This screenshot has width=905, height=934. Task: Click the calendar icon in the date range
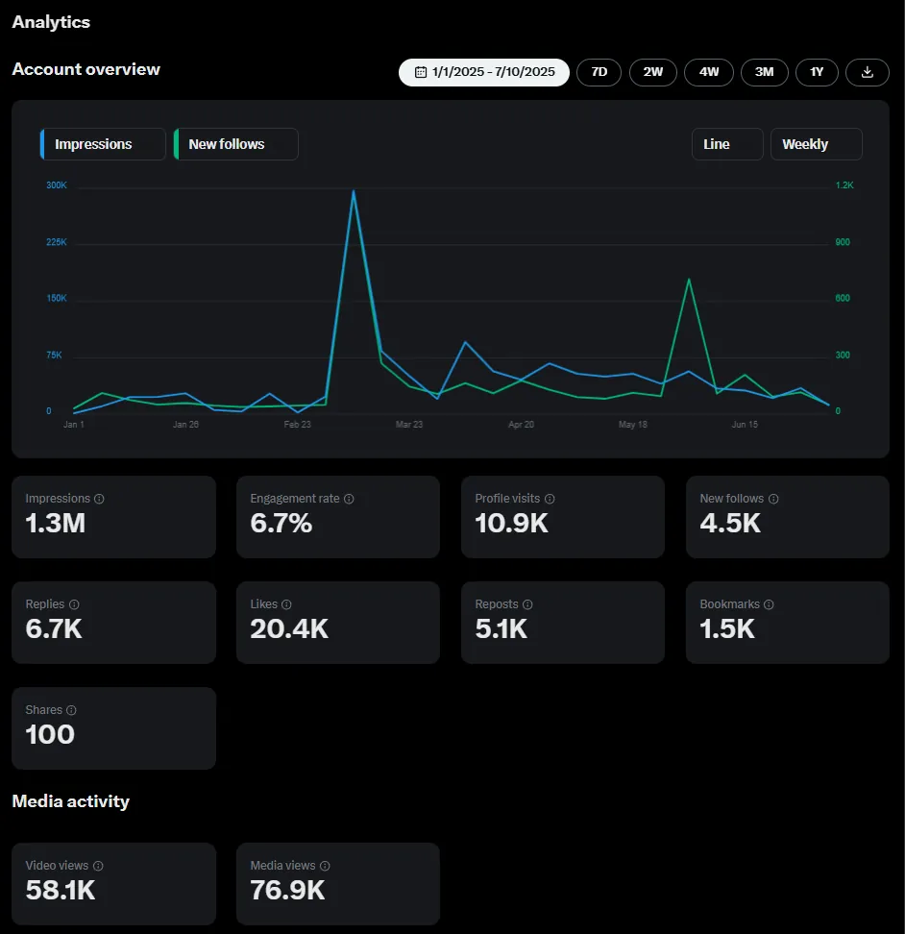tap(421, 72)
